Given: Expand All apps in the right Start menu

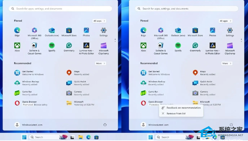Looking at the screenshot, I should 226,21.
